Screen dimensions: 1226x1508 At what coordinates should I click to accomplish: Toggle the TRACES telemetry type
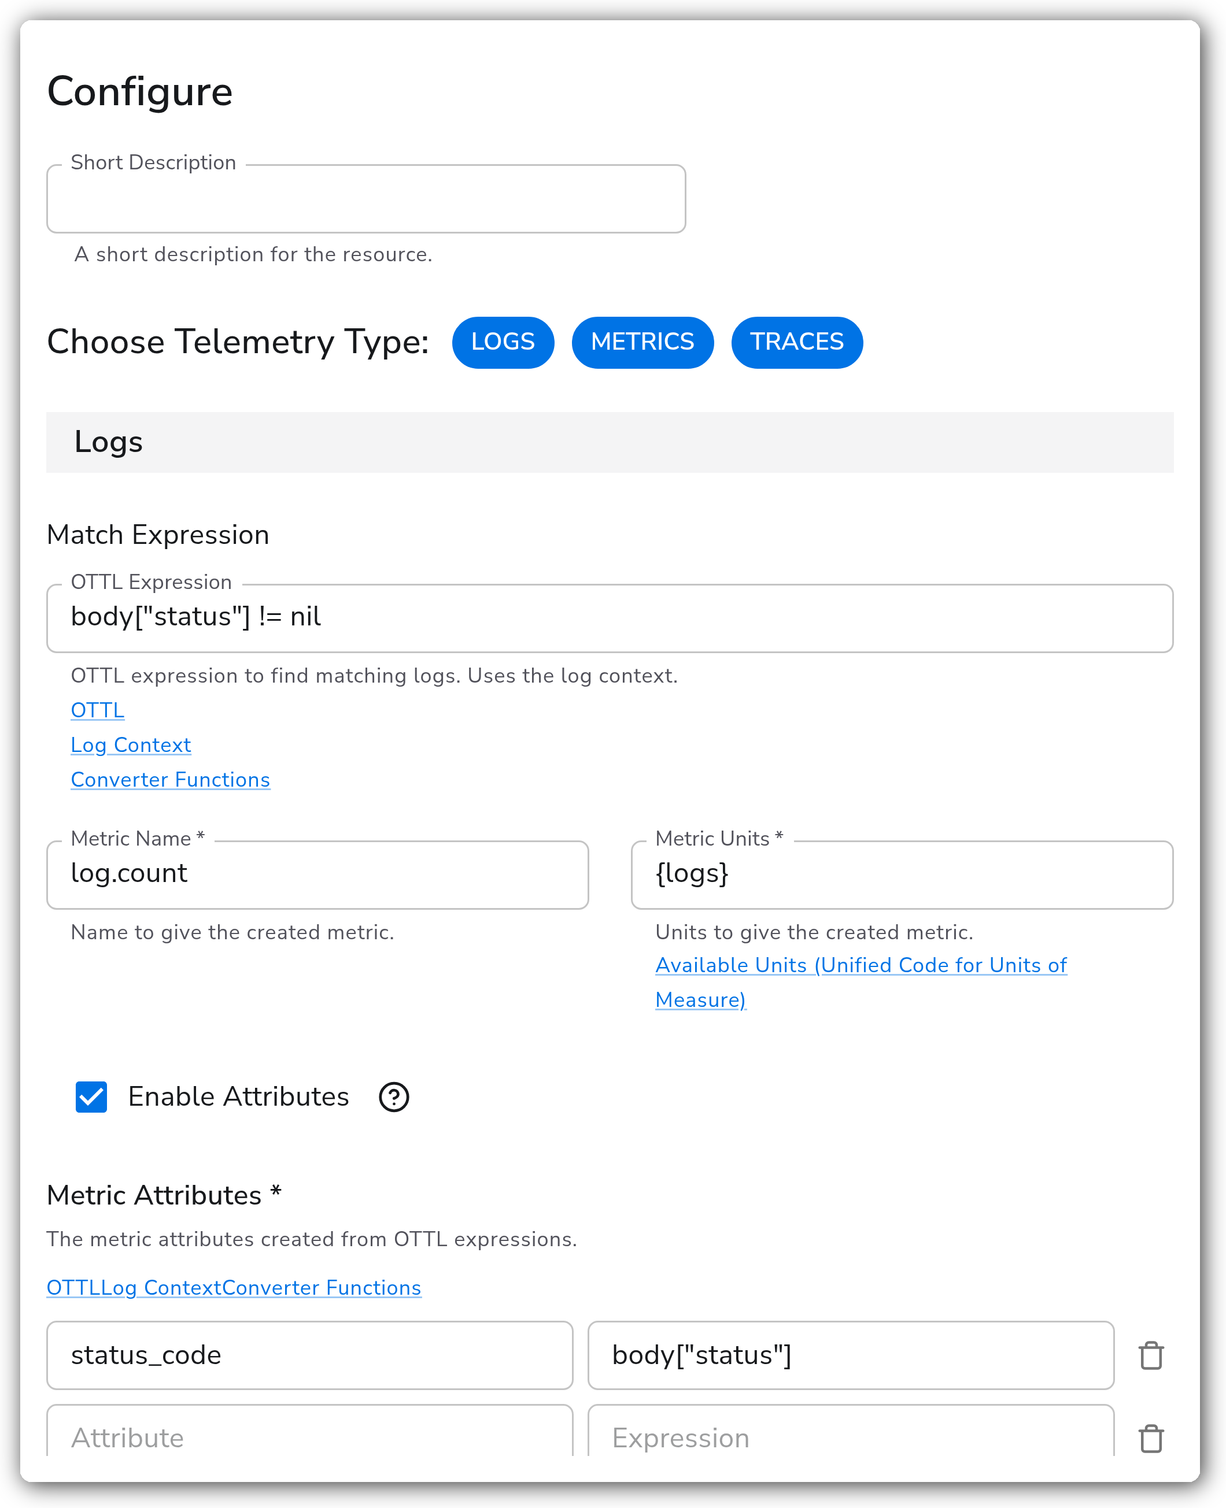coord(797,342)
